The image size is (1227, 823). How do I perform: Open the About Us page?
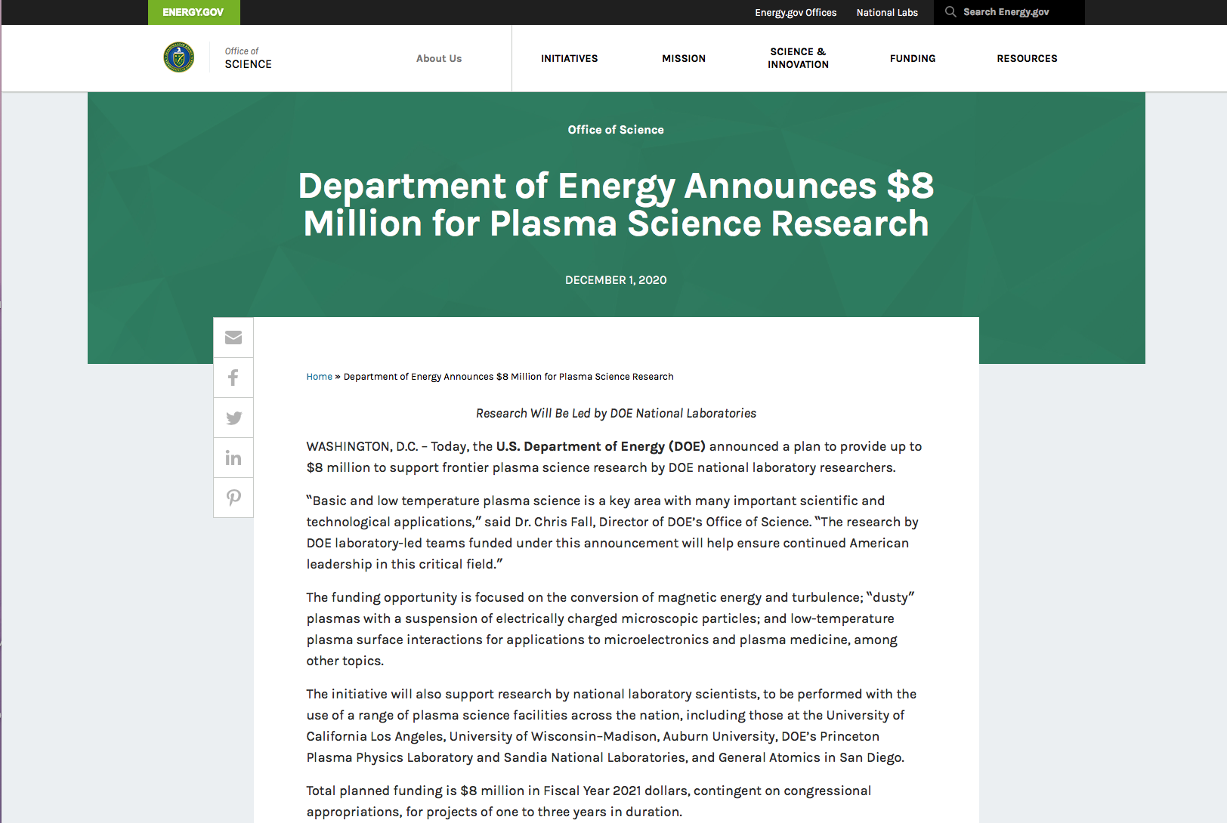[439, 58]
